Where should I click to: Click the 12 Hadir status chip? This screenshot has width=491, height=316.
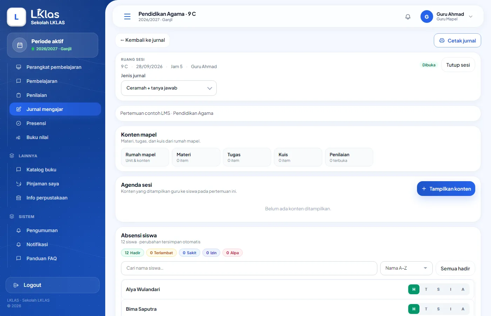tap(132, 253)
